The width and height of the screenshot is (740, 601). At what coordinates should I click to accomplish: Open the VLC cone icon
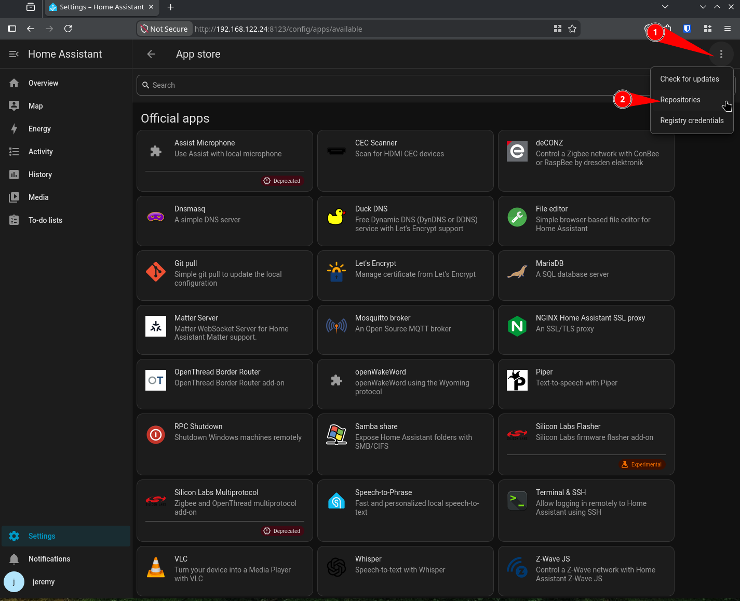click(x=156, y=567)
